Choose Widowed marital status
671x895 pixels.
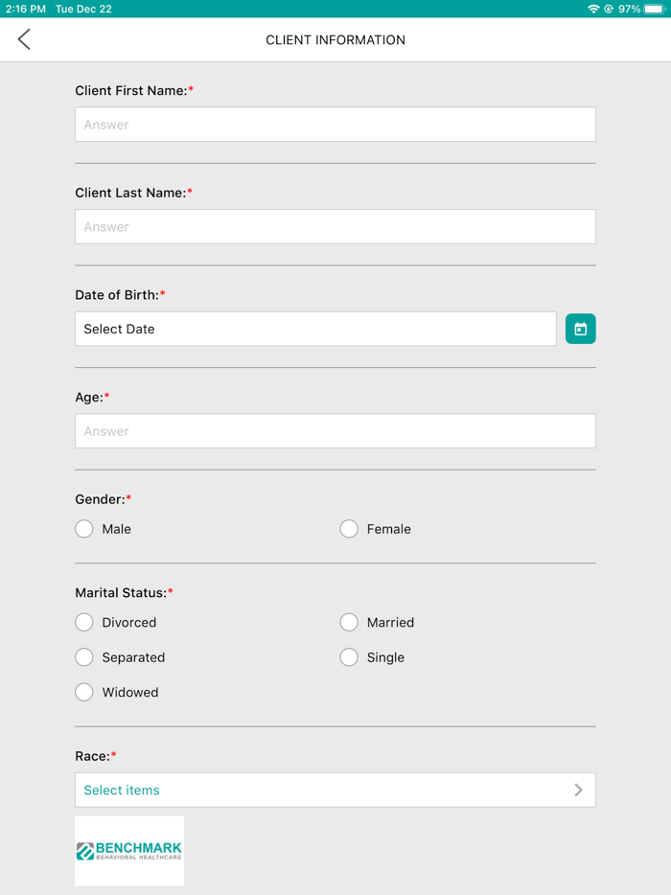click(x=83, y=692)
